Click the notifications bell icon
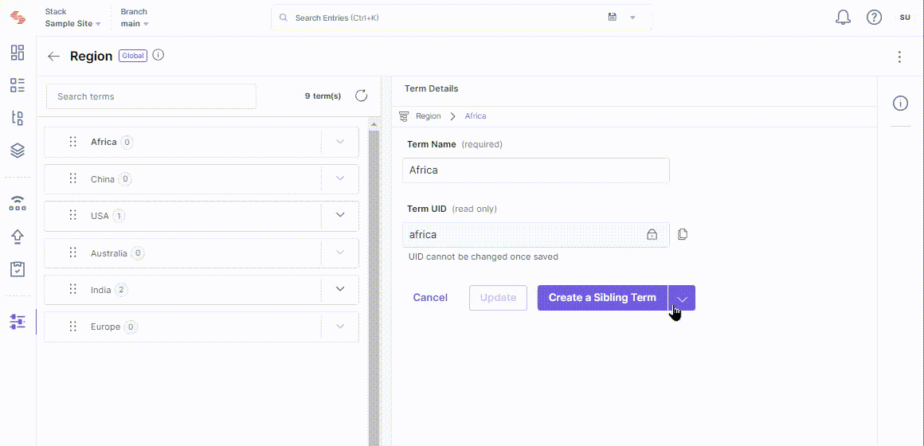924x446 pixels. tap(843, 18)
